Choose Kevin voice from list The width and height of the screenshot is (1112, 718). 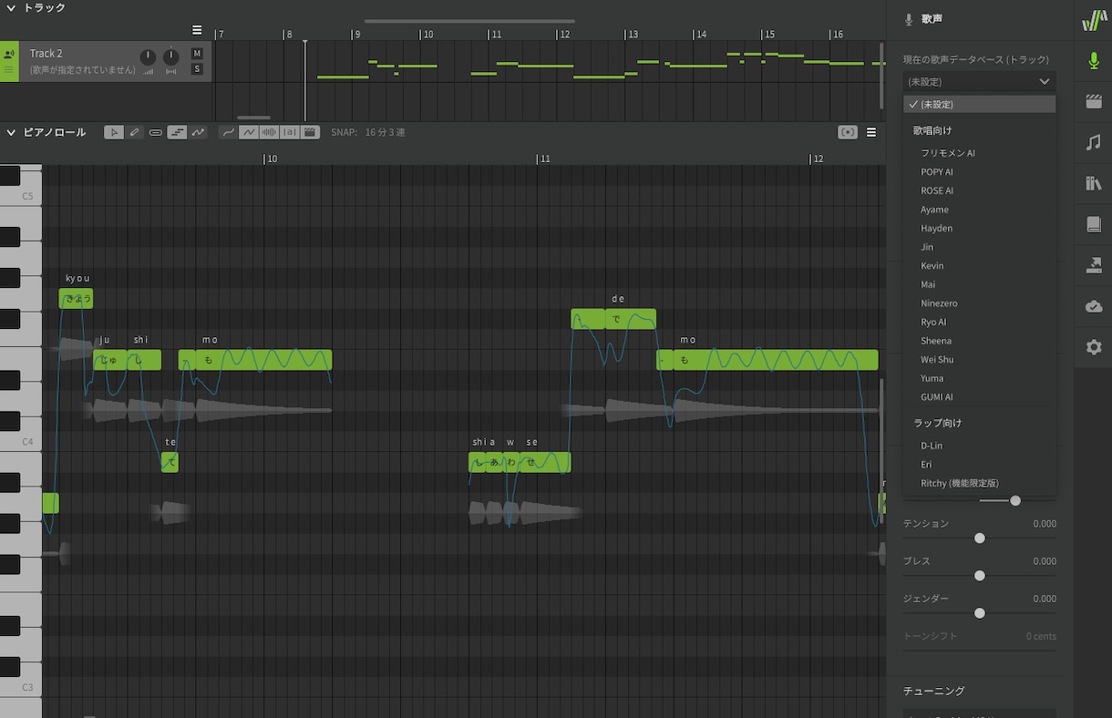point(932,266)
